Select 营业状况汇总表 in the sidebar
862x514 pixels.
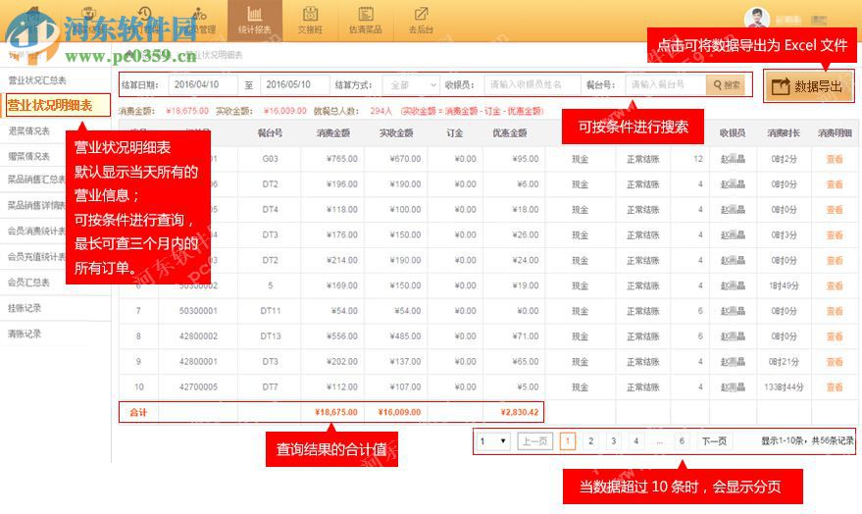(x=37, y=80)
